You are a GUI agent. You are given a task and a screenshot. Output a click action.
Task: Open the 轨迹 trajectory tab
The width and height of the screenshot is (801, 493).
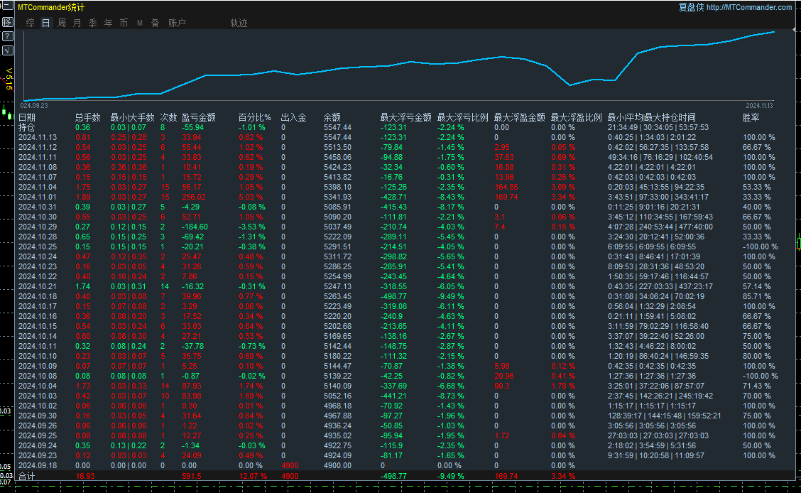(x=239, y=23)
